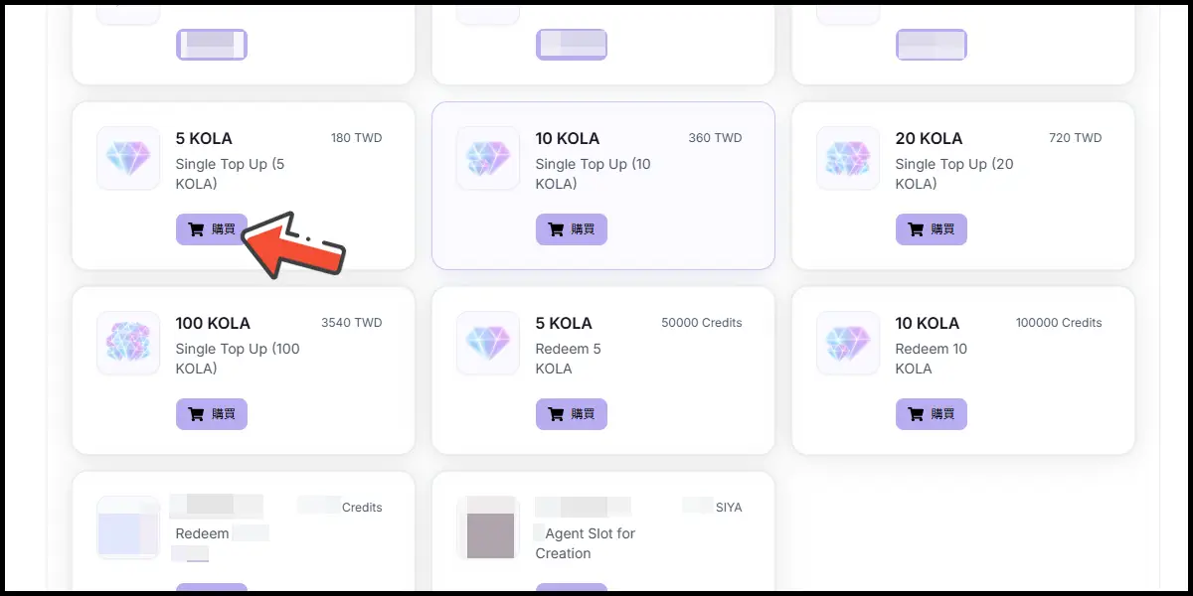
Task: Buy the 10 KOLA 360 TWD top up
Action: click(572, 229)
